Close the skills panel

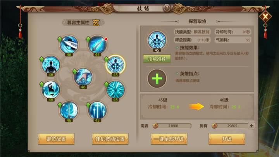[x=265, y=17]
